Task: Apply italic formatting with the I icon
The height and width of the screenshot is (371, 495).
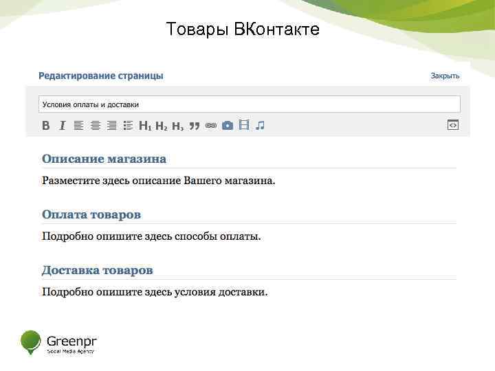Action: (x=62, y=126)
